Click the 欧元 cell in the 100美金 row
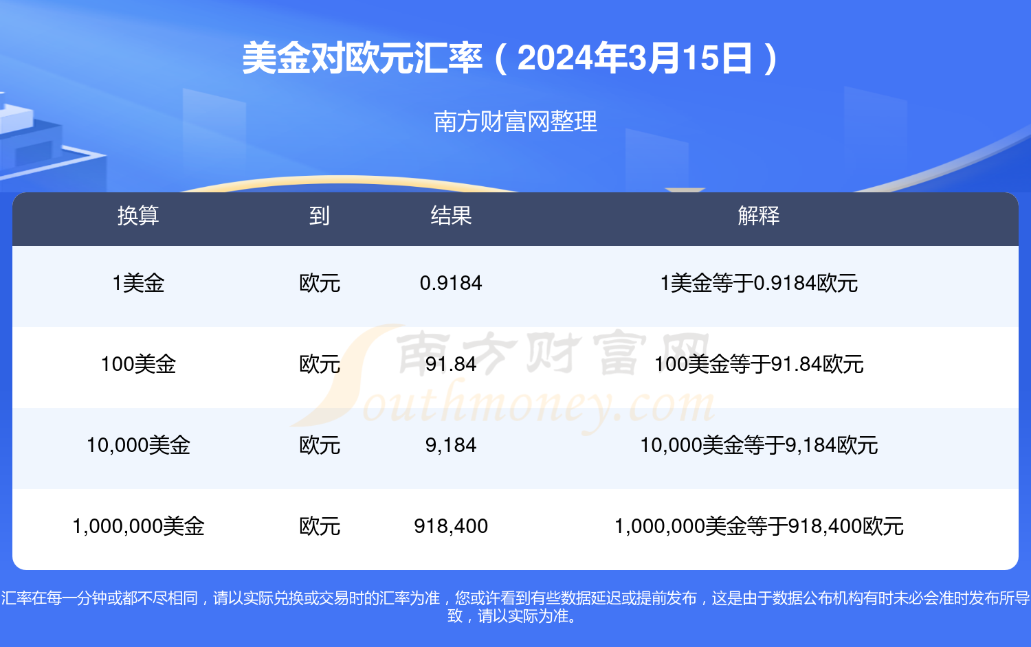Screen dimensions: 1031x647 tap(320, 364)
